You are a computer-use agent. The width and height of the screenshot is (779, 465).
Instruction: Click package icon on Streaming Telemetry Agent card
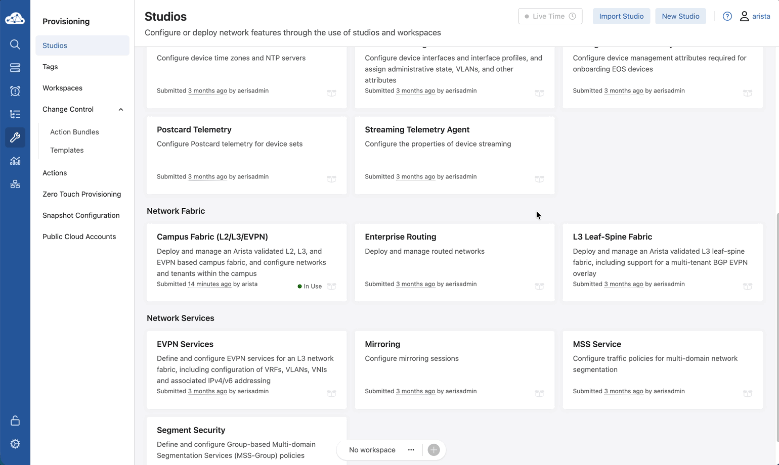539,179
